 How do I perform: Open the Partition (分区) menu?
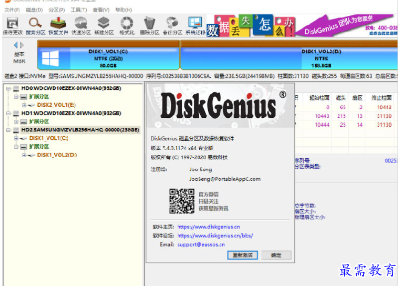57,10
